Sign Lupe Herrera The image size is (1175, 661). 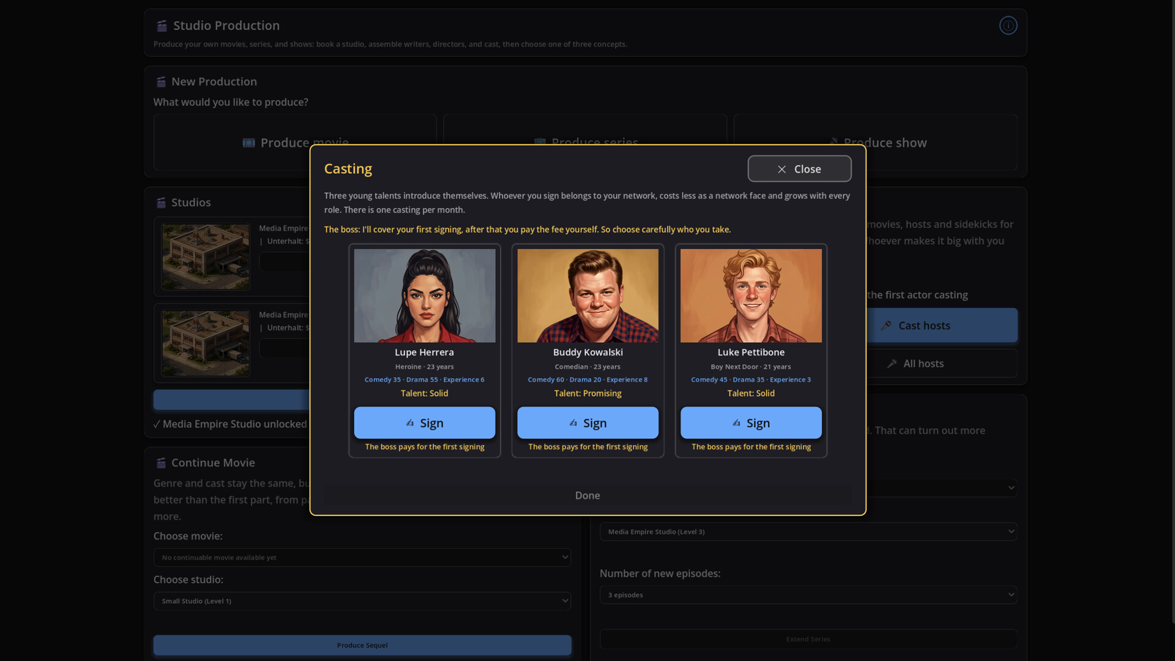click(424, 423)
